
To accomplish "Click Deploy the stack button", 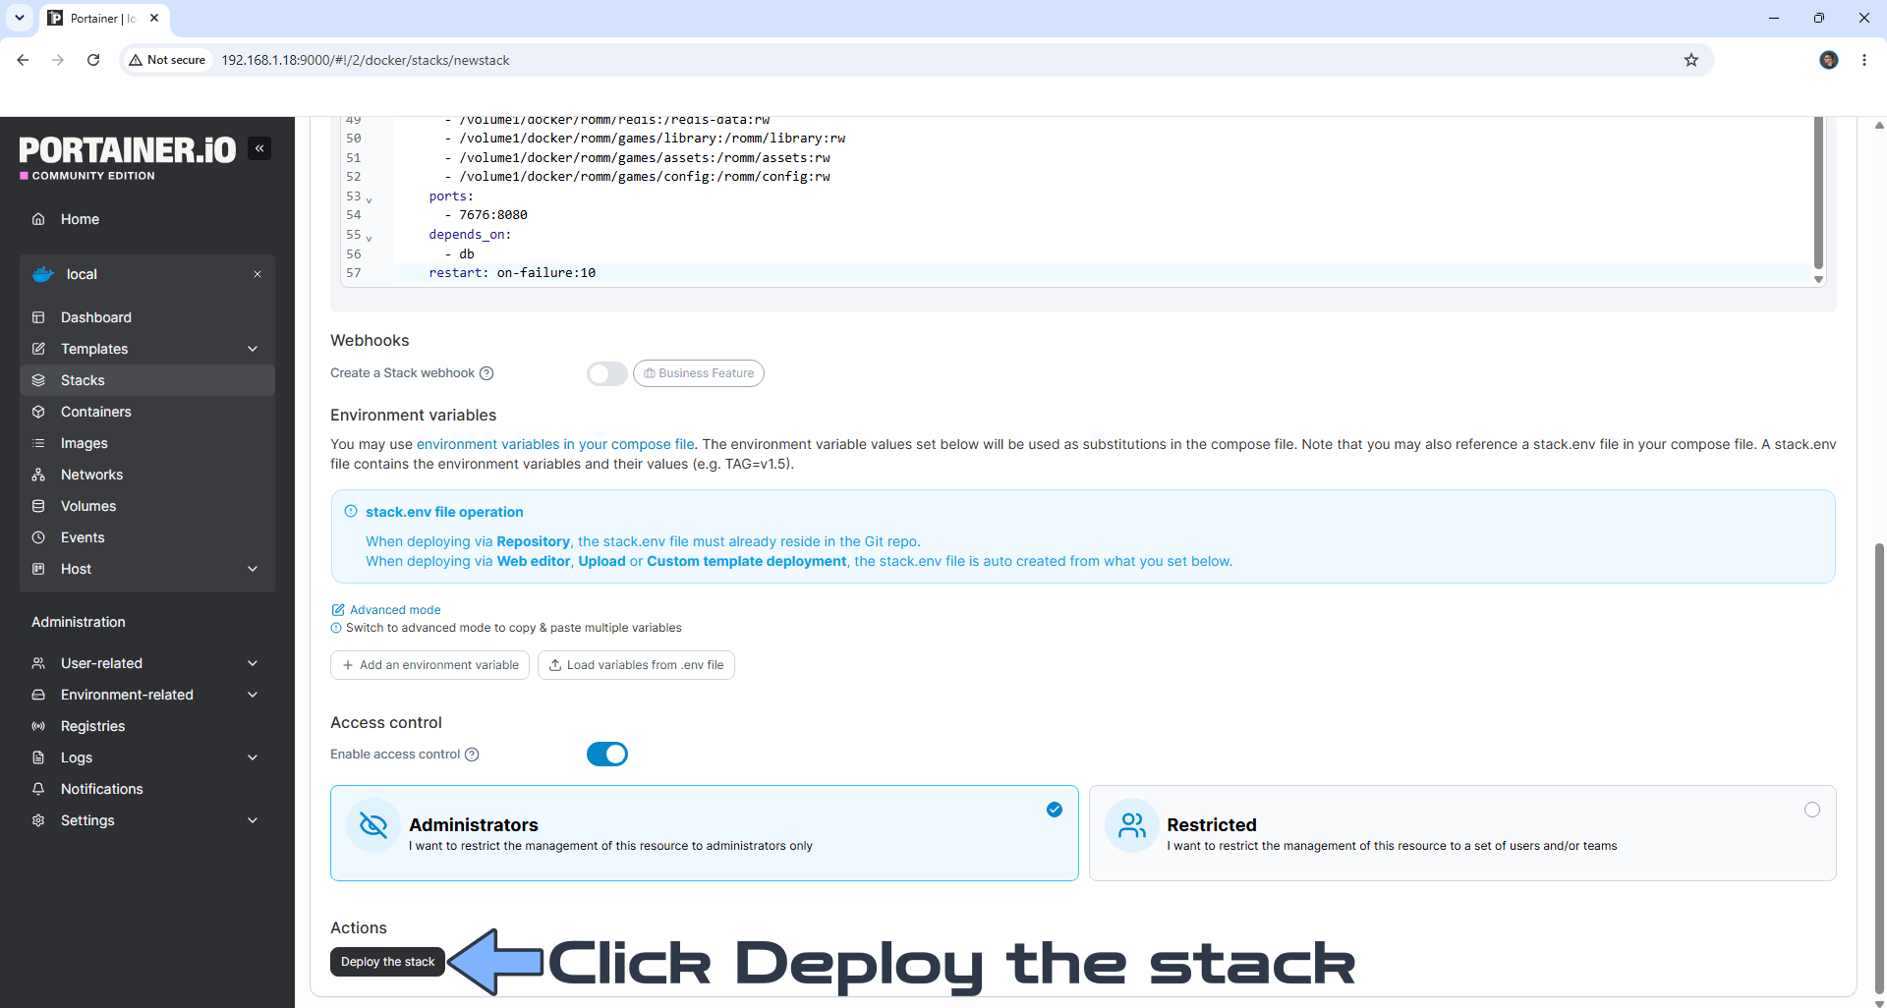I will click(x=387, y=962).
